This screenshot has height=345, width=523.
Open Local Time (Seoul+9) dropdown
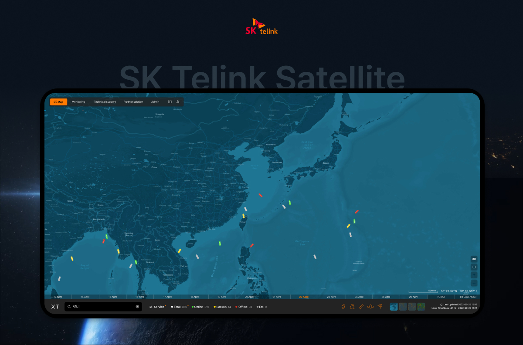click(444, 308)
